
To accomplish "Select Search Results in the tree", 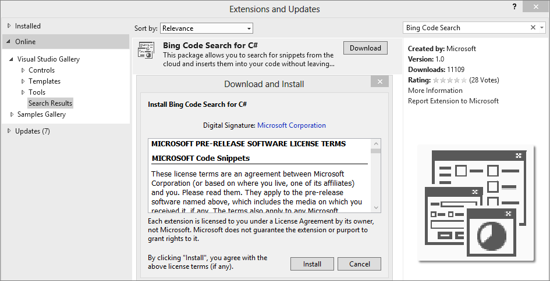I will click(50, 103).
